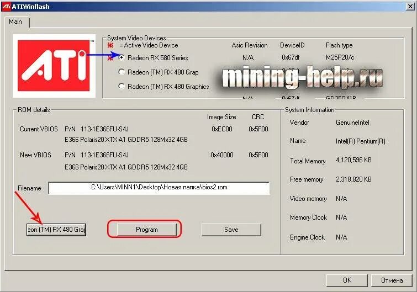Click the Name value Intel(R) Pentium(R)
Viewport: 417px width, 292px height.
point(360,141)
